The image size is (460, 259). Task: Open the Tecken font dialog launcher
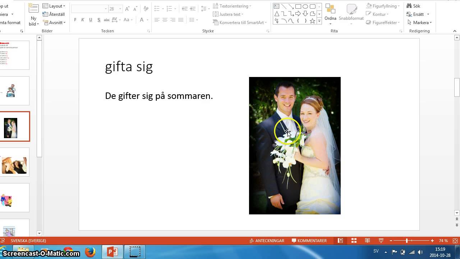[x=148, y=31]
